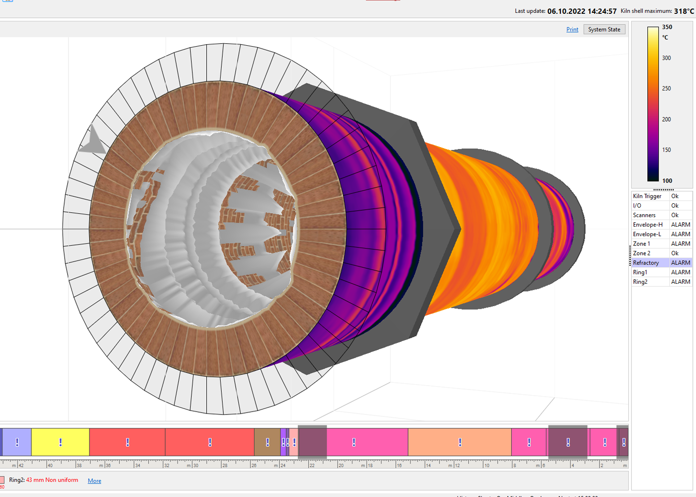Click the alarm mark in yellow zone

pos(60,442)
